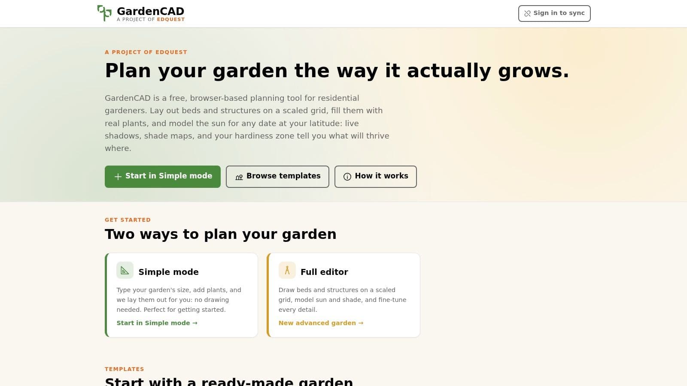Click the "A PROJECT OF EDQUEST" hero label
687x386 pixels.
pyautogui.click(x=146, y=52)
